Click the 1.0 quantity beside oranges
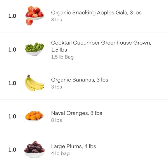This screenshot has height=168, width=168. [12, 116]
